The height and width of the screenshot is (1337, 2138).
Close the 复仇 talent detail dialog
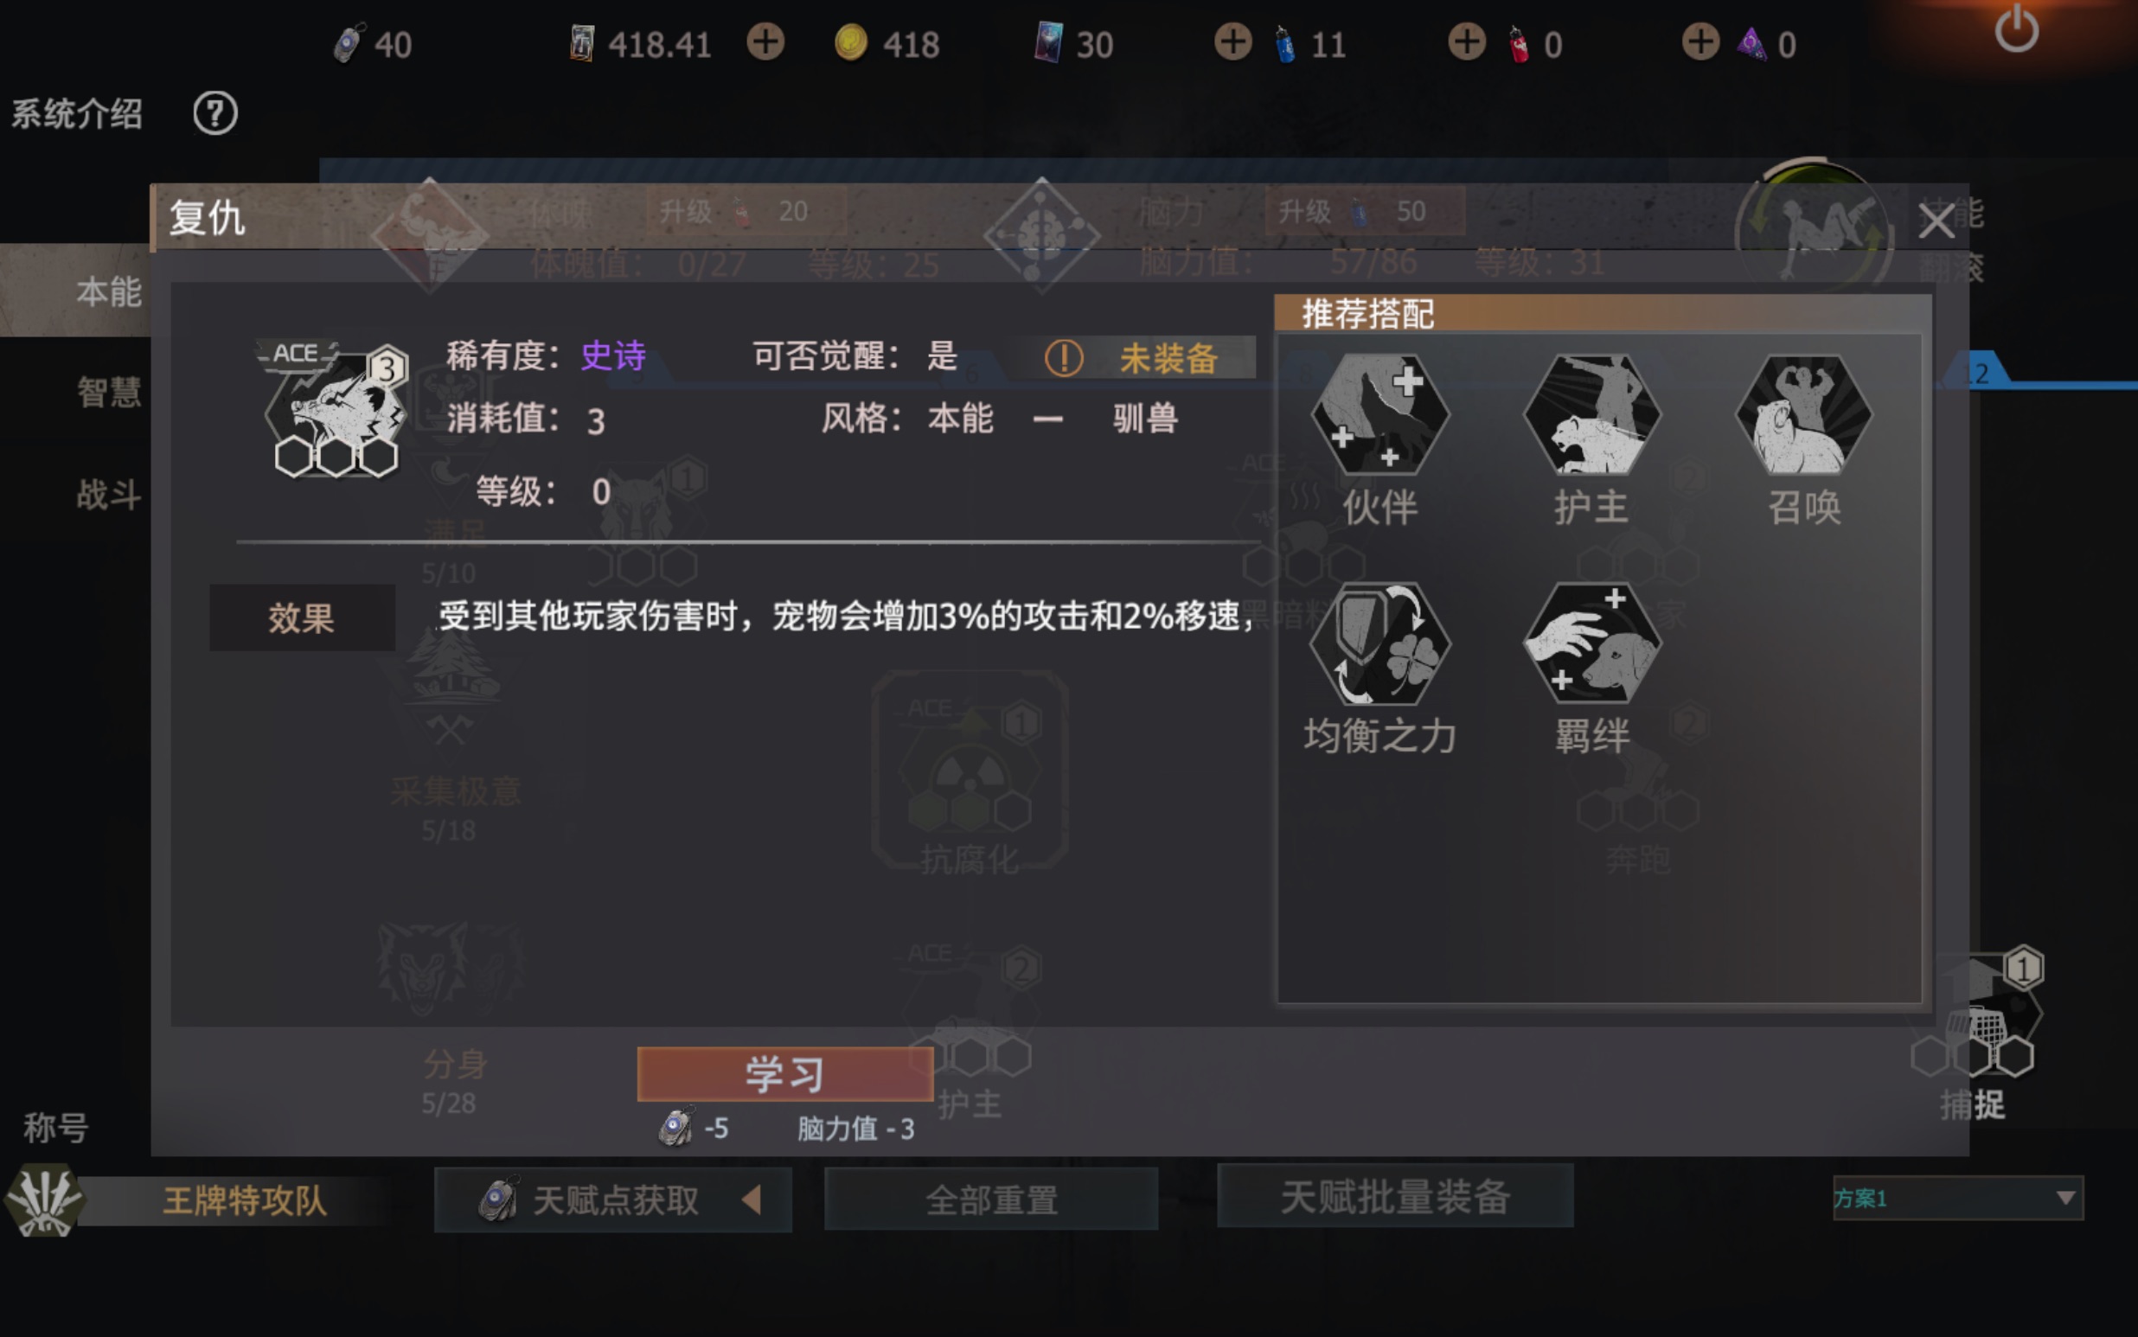tap(1936, 221)
